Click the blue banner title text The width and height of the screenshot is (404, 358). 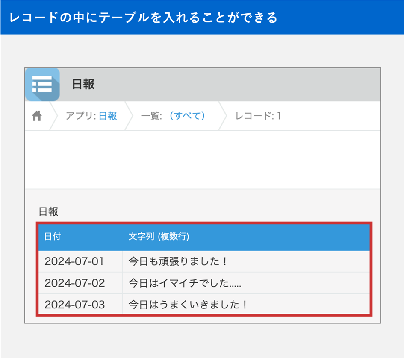pos(143,18)
